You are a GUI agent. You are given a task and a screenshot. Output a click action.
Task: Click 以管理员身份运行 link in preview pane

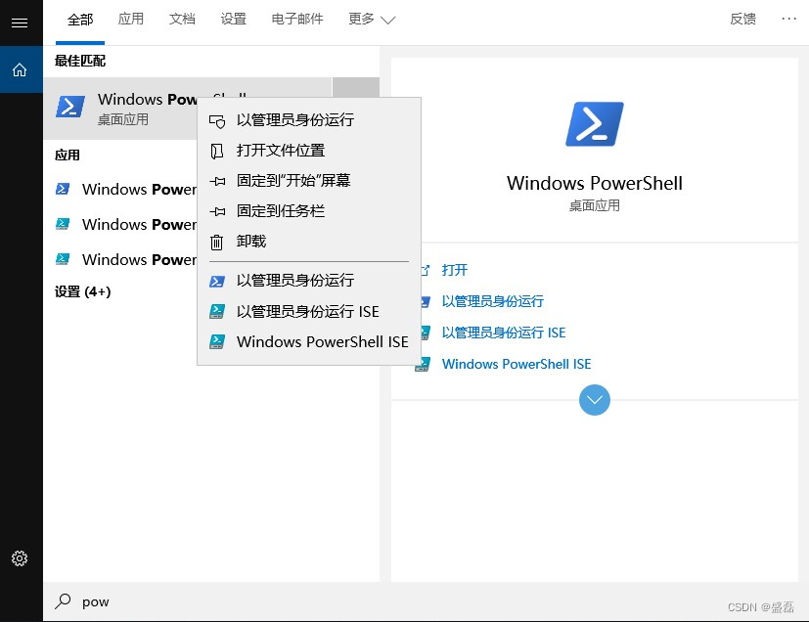(x=493, y=301)
